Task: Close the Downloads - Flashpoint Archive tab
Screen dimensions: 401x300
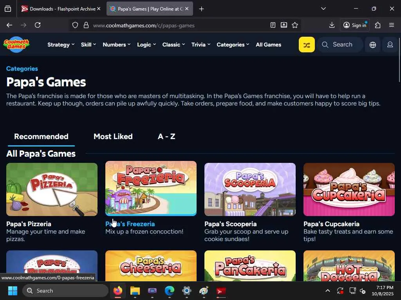Action: [x=99, y=9]
